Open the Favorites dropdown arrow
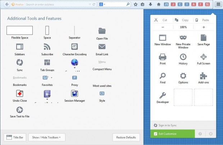The width and height of the screenshot is (223, 145). click(51, 78)
